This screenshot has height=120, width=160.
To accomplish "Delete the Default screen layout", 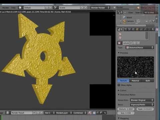I will 50,8.
